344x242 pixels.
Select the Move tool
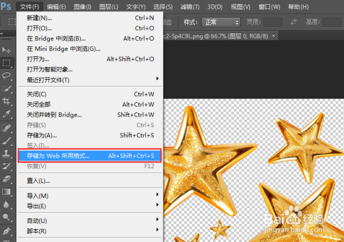6,50
